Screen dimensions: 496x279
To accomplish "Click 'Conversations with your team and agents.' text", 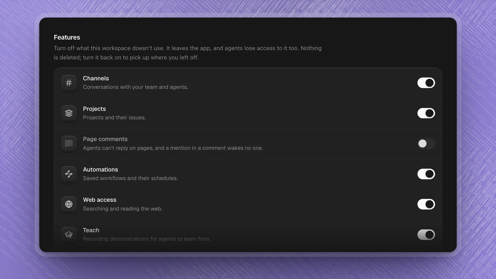I will 135,87.
